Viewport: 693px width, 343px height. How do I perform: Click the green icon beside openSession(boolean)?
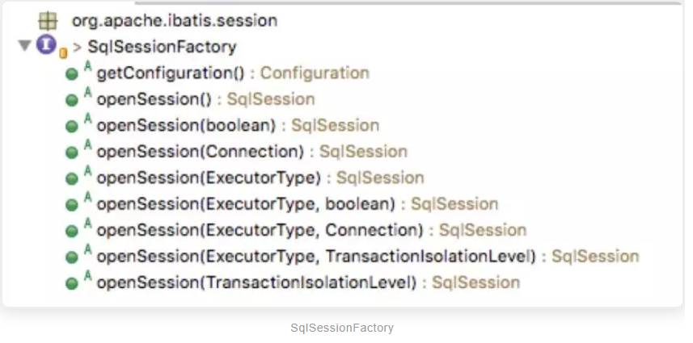pyautogui.click(x=72, y=127)
